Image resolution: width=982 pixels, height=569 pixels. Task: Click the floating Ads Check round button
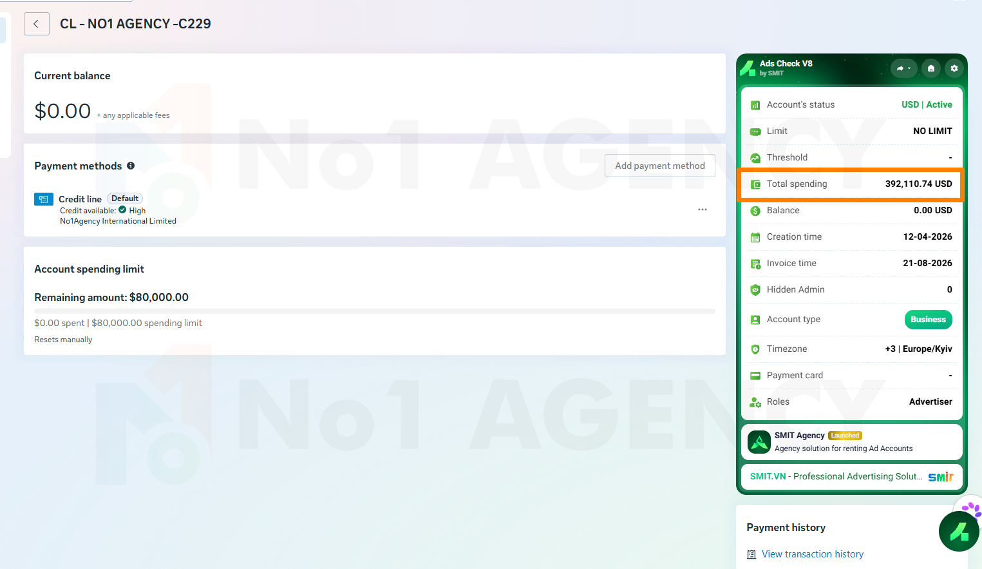[x=959, y=532]
